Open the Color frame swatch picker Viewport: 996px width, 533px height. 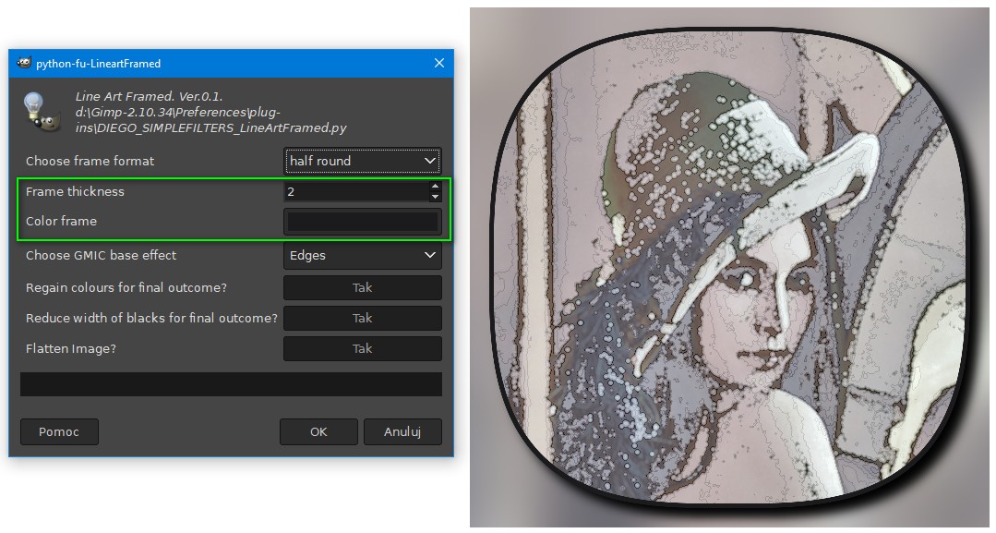pyautogui.click(x=362, y=222)
